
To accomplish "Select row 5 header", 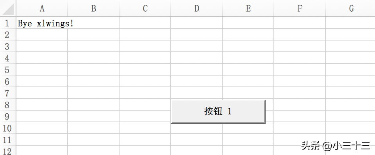I will point(8,70).
